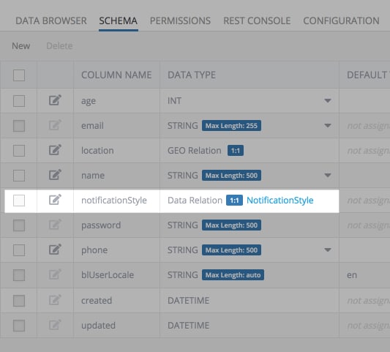Viewport: 390px width, 352px height.
Task: Open the phone data type dropdown
Action: (328, 250)
